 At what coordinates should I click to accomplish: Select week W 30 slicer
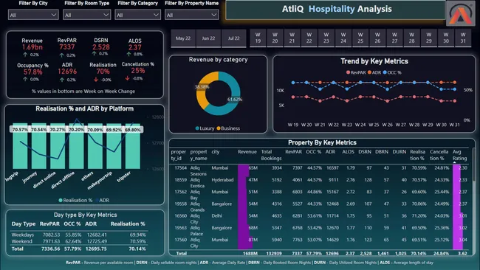click(446, 38)
